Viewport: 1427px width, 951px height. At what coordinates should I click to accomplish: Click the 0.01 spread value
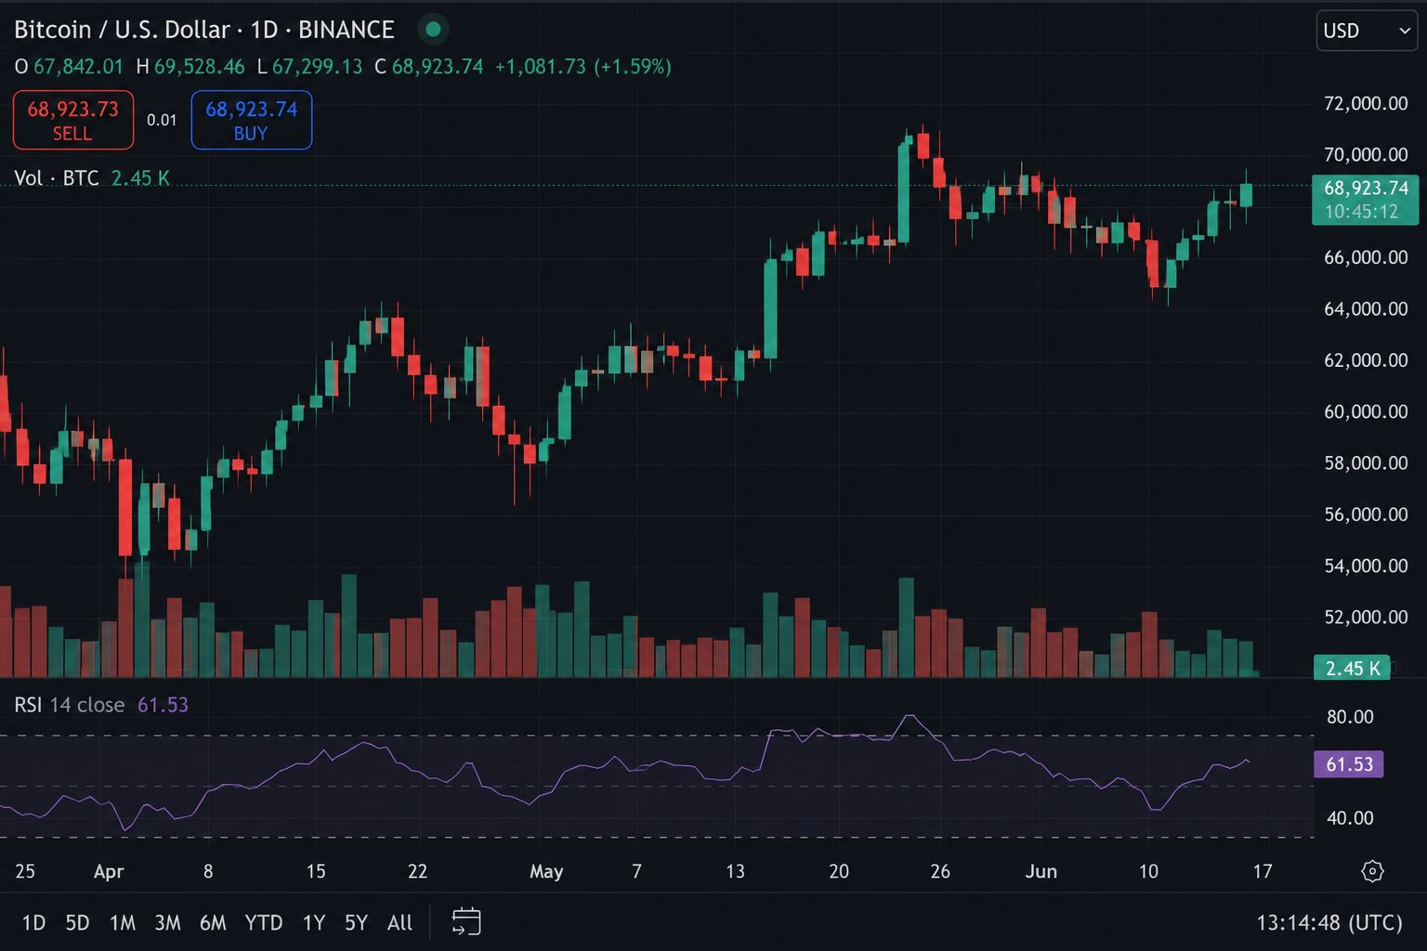[162, 120]
